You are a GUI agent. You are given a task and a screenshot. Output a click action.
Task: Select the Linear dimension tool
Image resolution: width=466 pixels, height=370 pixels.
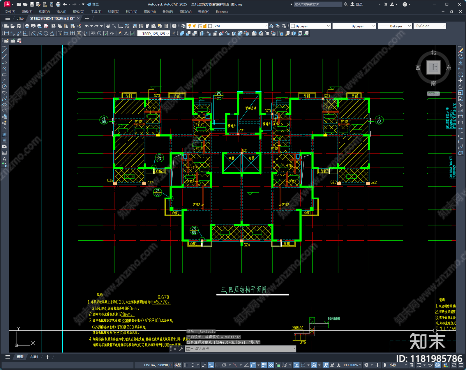click(6, 34)
